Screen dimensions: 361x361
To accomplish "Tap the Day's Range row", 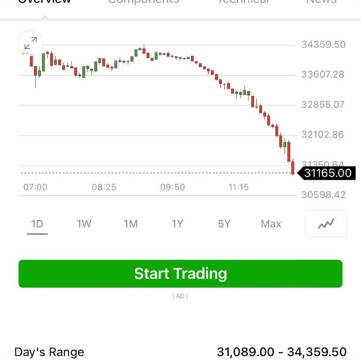I will [180, 352].
